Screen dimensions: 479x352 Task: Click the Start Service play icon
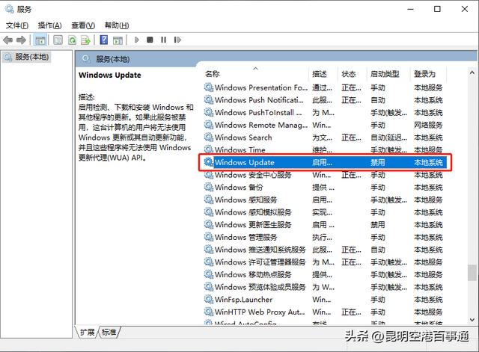tap(137, 40)
